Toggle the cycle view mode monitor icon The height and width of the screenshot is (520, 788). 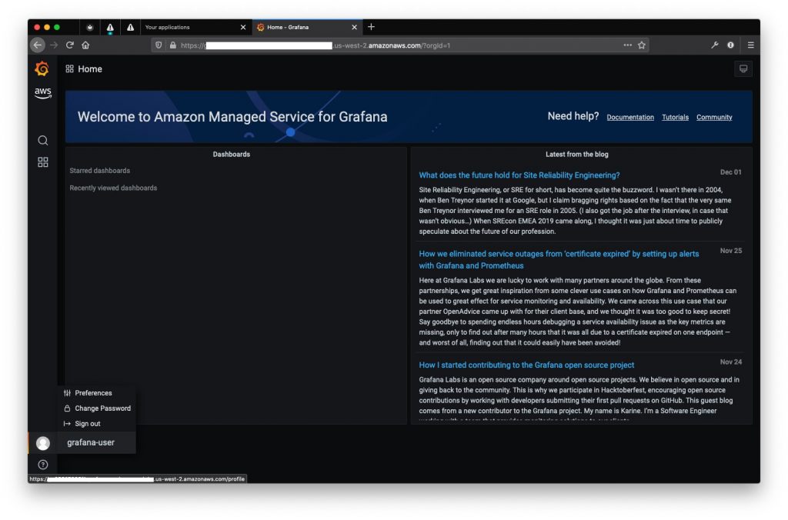(743, 68)
